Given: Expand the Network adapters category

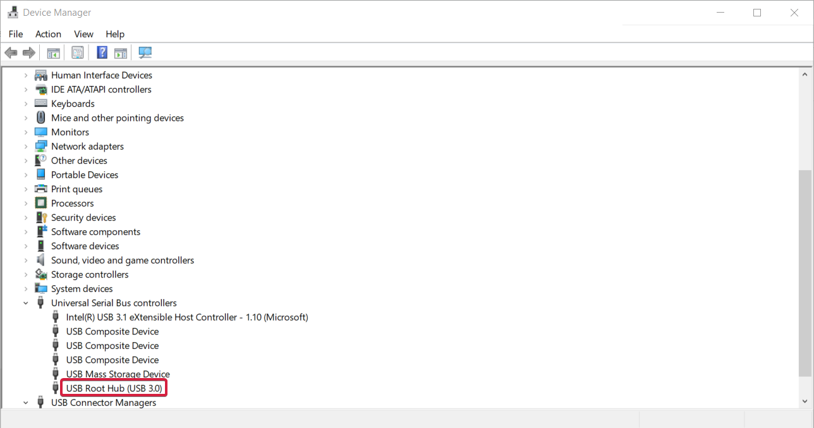Looking at the screenshot, I should click(x=26, y=147).
